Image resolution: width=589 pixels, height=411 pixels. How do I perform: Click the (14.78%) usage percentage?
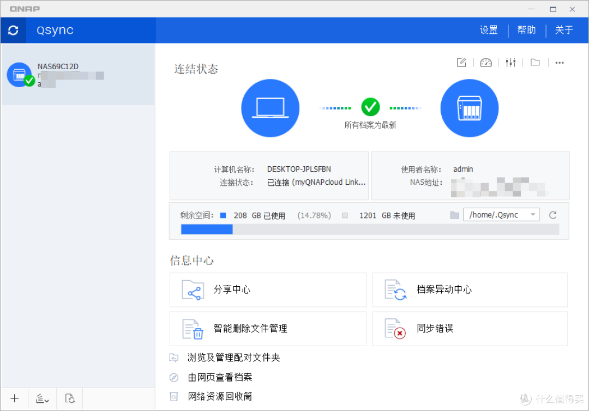(314, 215)
